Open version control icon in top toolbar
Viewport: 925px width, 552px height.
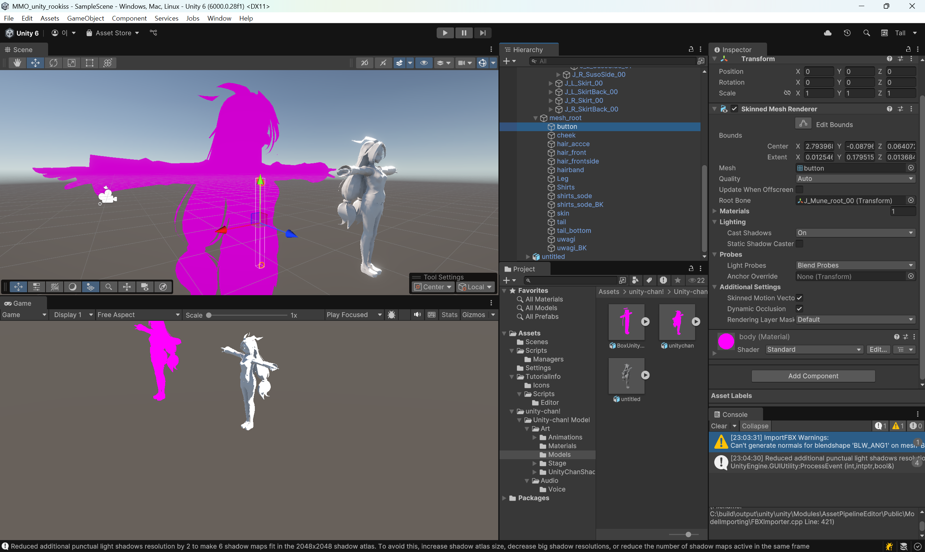(153, 33)
